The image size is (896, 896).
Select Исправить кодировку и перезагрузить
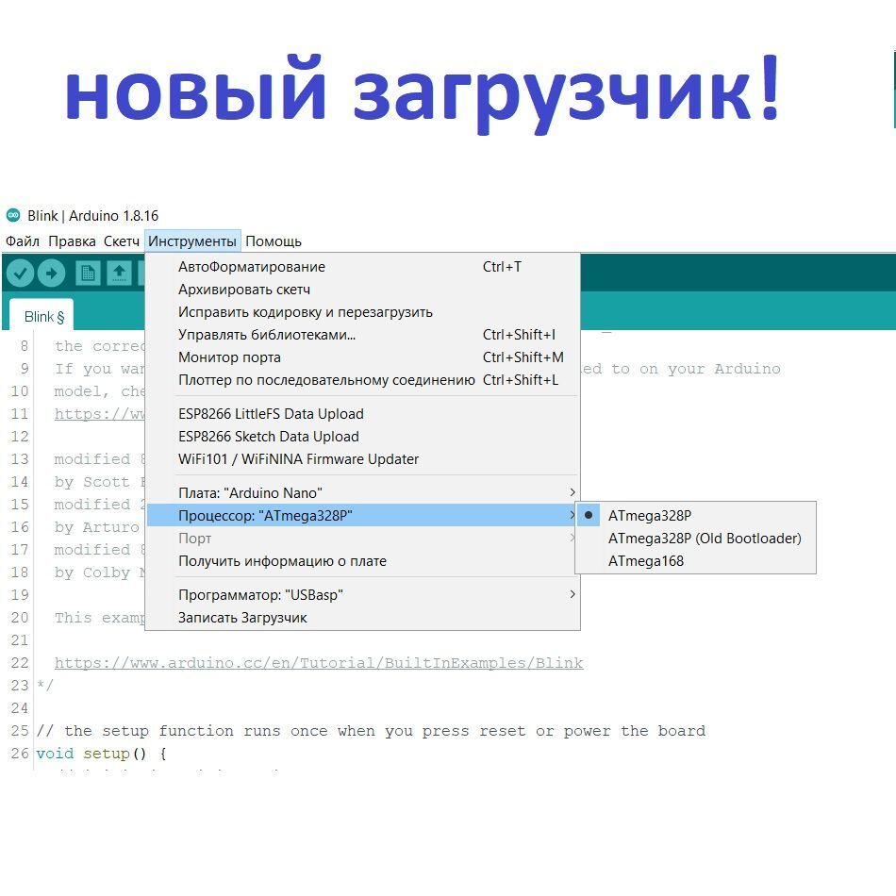click(x=363, y=312)
